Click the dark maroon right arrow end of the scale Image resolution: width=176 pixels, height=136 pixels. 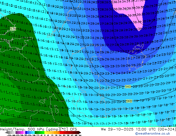[x=80, y=132]
